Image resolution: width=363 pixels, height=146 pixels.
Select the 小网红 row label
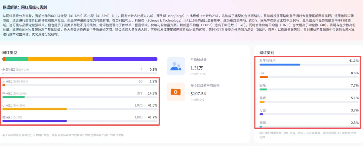(x=14, y=105)
